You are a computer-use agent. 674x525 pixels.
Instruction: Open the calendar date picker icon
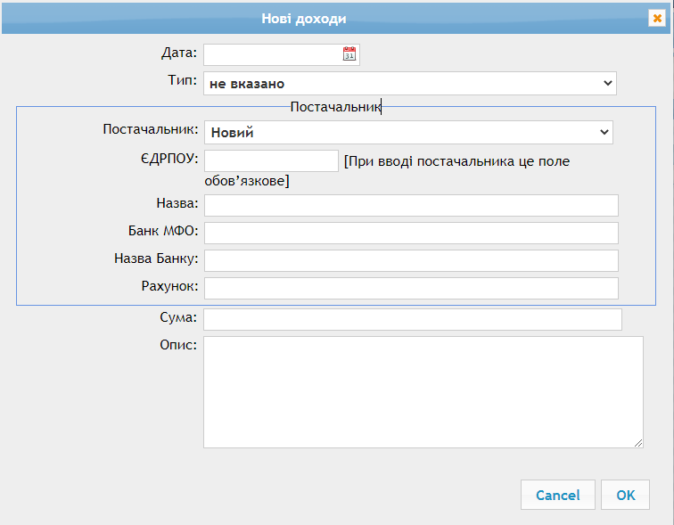(x=349, y=54)
